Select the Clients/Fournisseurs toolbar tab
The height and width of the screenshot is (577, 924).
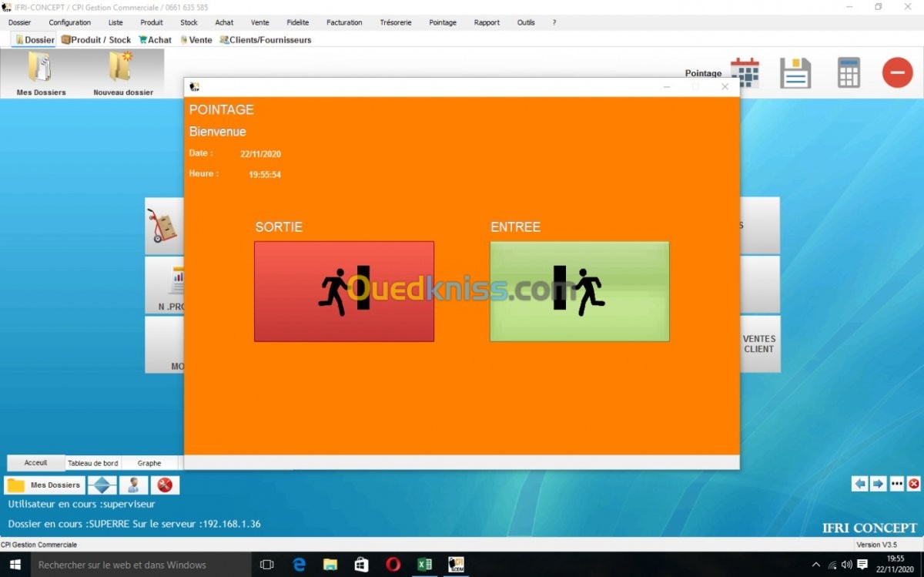click(266, 40)
